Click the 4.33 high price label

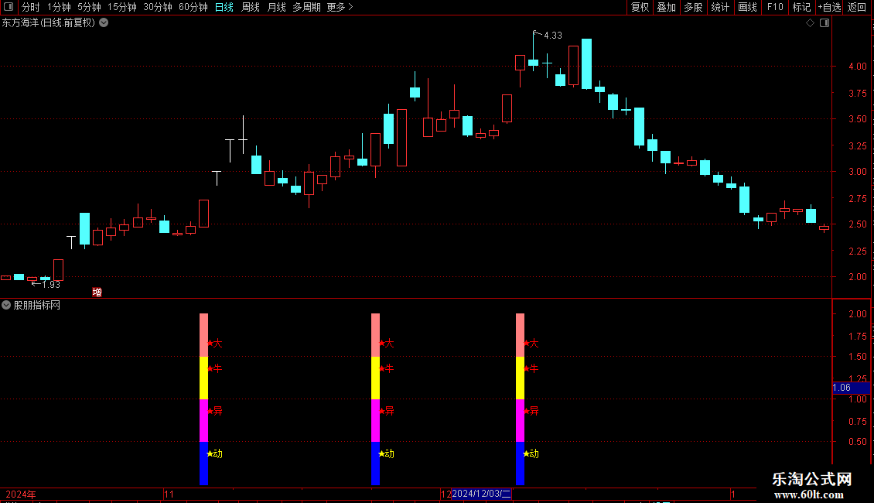click(x=553, y=36)
